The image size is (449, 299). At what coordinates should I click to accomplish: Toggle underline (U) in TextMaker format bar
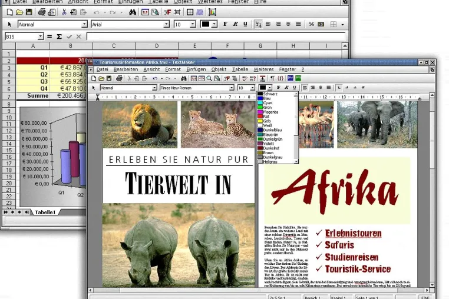point(295,88)
